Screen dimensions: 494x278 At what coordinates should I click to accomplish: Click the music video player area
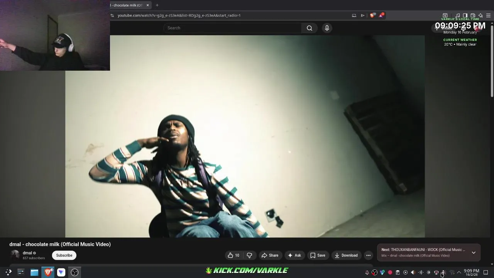(x=245, y=136)
